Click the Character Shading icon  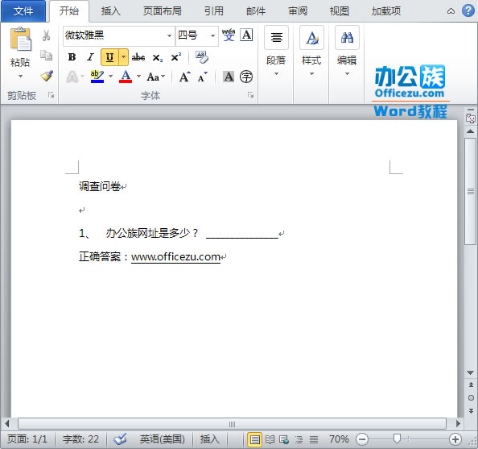[x=229, y=77]
